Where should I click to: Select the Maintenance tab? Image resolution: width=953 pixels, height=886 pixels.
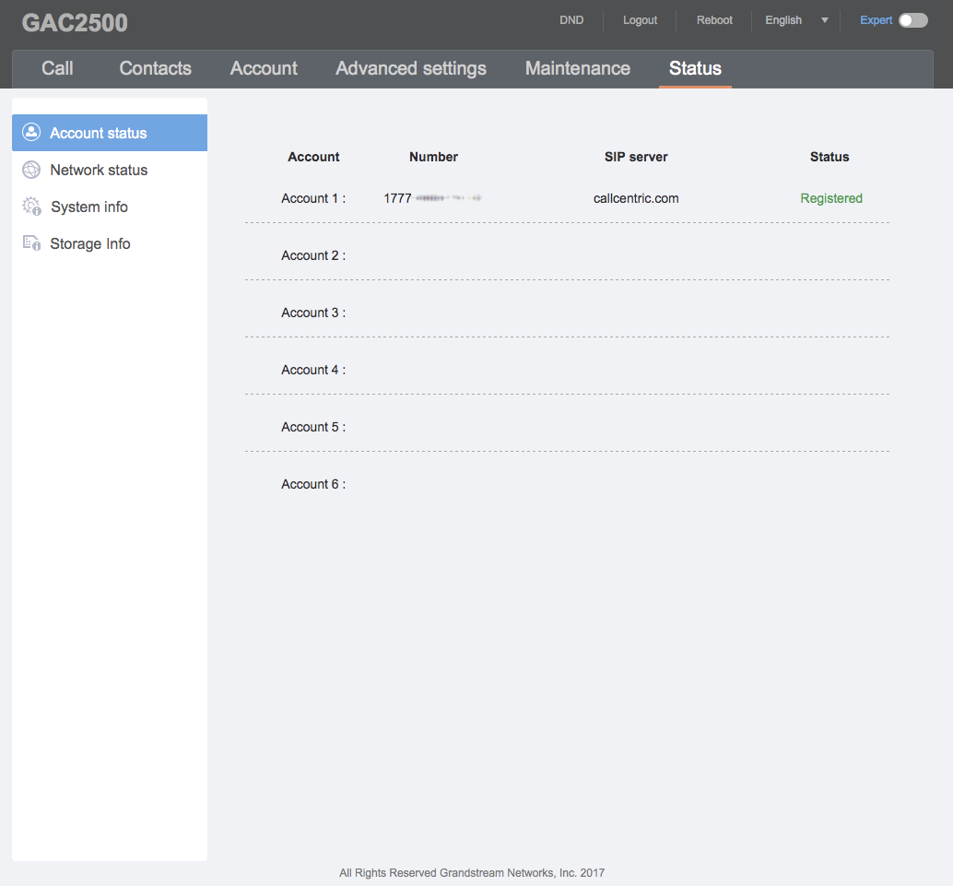pos(577,68)
